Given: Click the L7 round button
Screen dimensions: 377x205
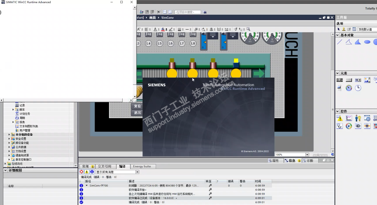Looking at the screenshot, I should tap(182, 44).
